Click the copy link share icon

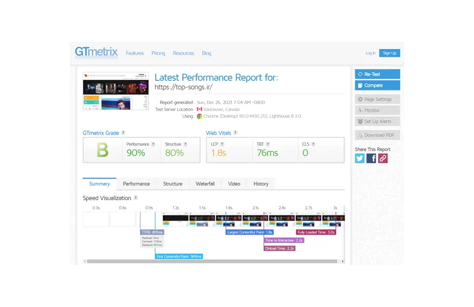point(383,159)
